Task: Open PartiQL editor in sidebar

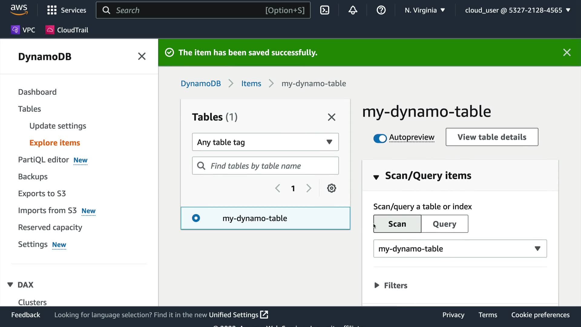Action: coord(43,160)
